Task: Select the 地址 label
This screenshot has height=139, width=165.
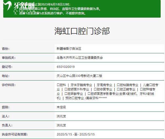Action: (x=5, y=76)
